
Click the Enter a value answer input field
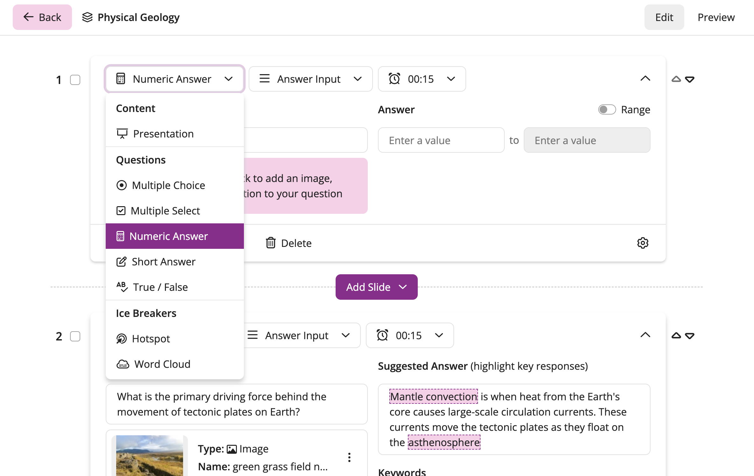(441, 140)
